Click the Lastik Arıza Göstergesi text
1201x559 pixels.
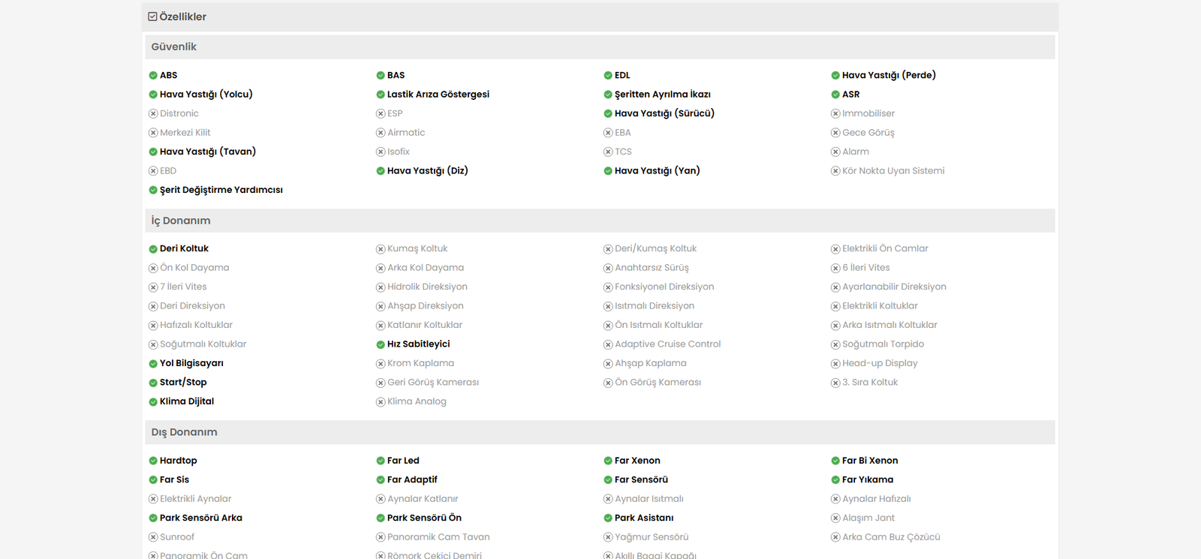pyautogui.click(x=438, y=95)
